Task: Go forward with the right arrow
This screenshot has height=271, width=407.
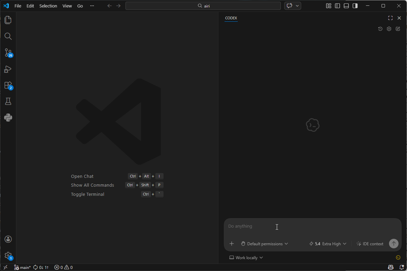Action: 118,6
